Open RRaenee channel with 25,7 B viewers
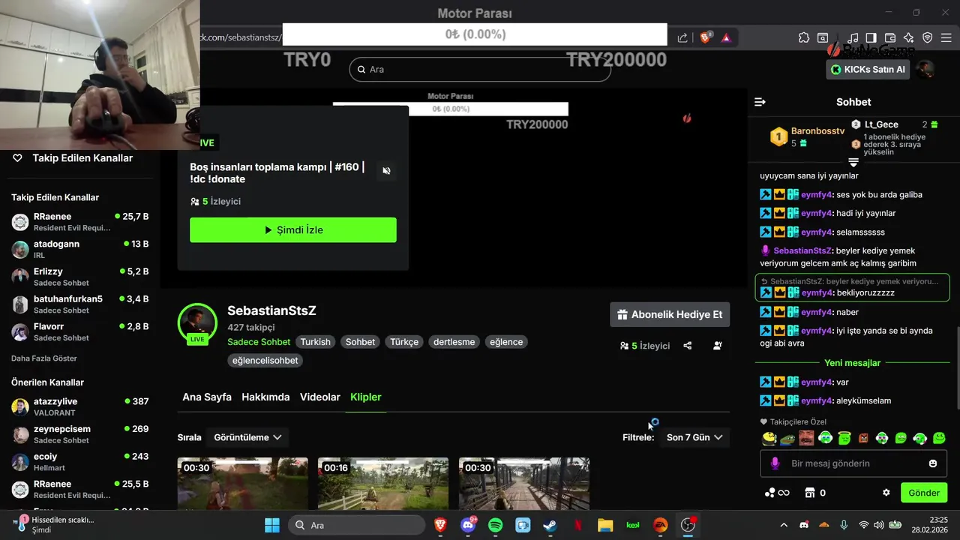 pyautogui.click(x=80, y=222)
